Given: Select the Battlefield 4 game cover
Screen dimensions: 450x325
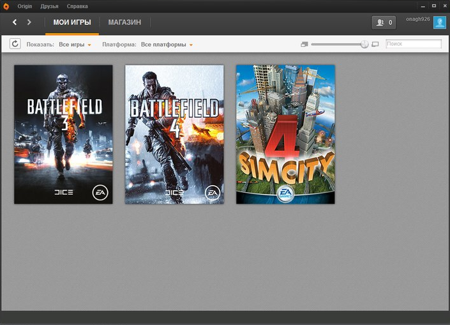Looking at the screenshot, I should coord(174,134).
